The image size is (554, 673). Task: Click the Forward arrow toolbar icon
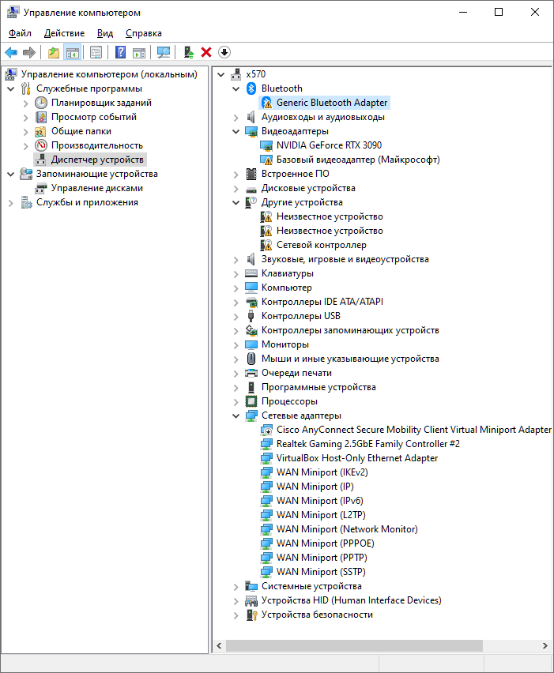28,52
